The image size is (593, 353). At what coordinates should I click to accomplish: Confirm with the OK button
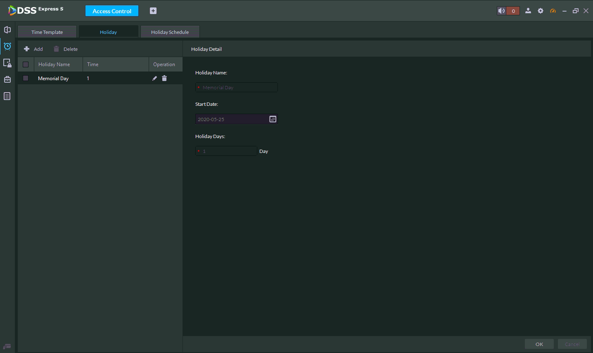click(539, 344)
